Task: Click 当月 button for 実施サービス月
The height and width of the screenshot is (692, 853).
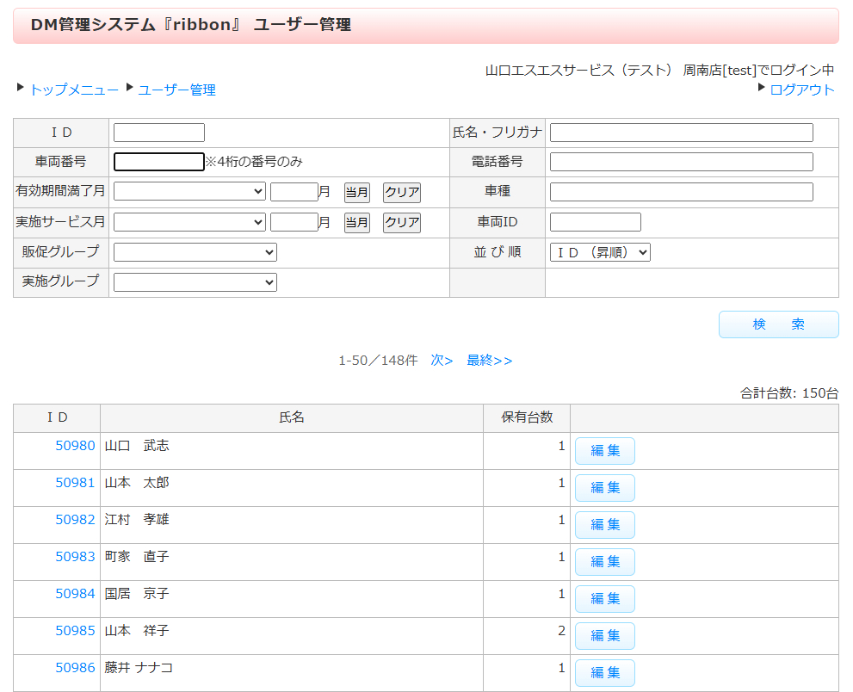Action: [357, 223]
